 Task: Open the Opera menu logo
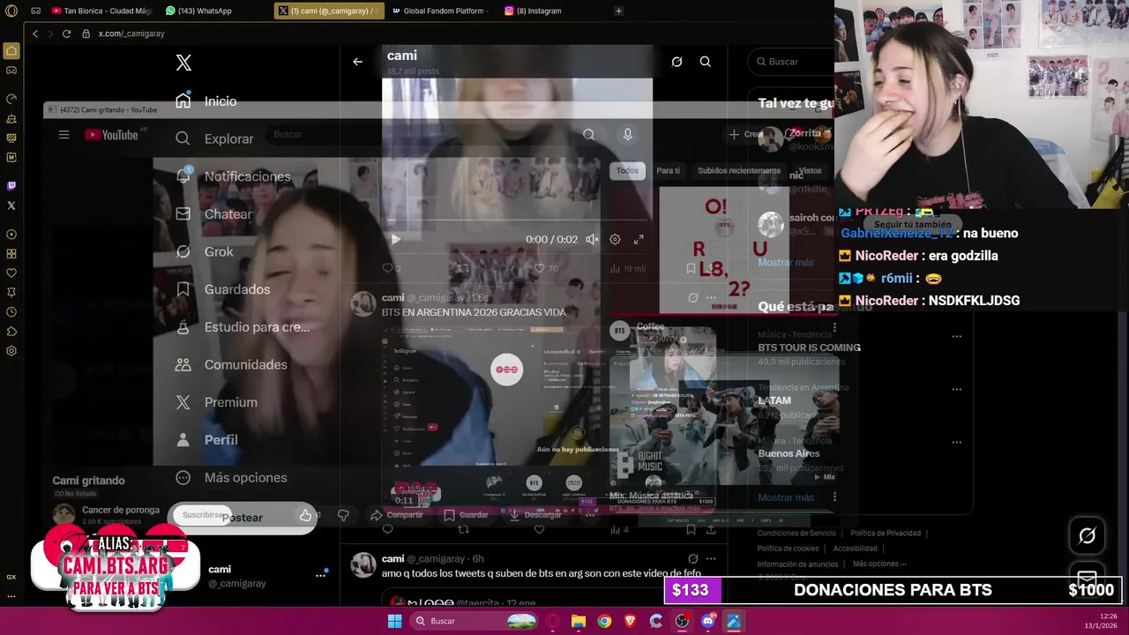11,11
